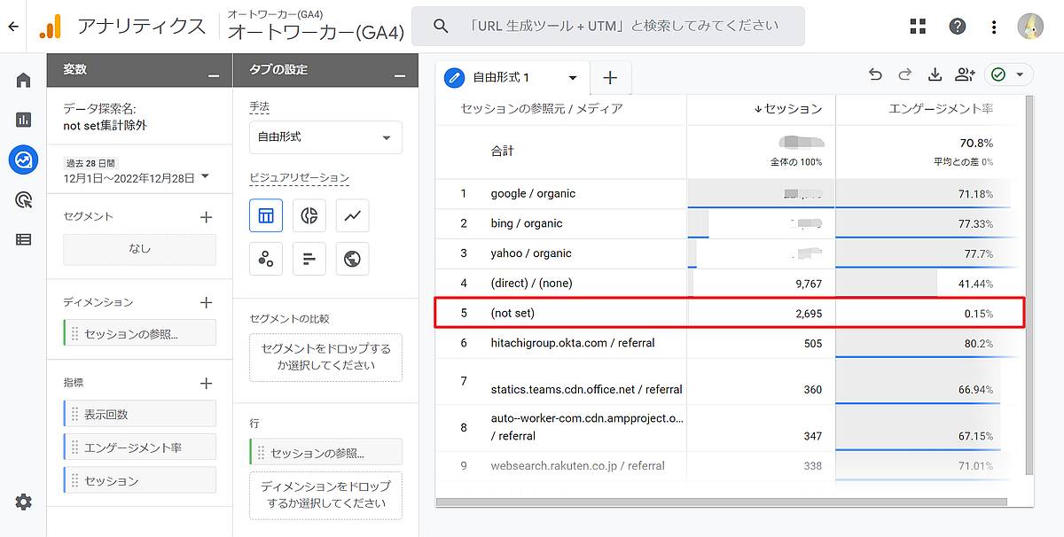Open the Reports icon in the sidebar
The width and height of the screenshot is (1064, 537).
click(22, 119)
